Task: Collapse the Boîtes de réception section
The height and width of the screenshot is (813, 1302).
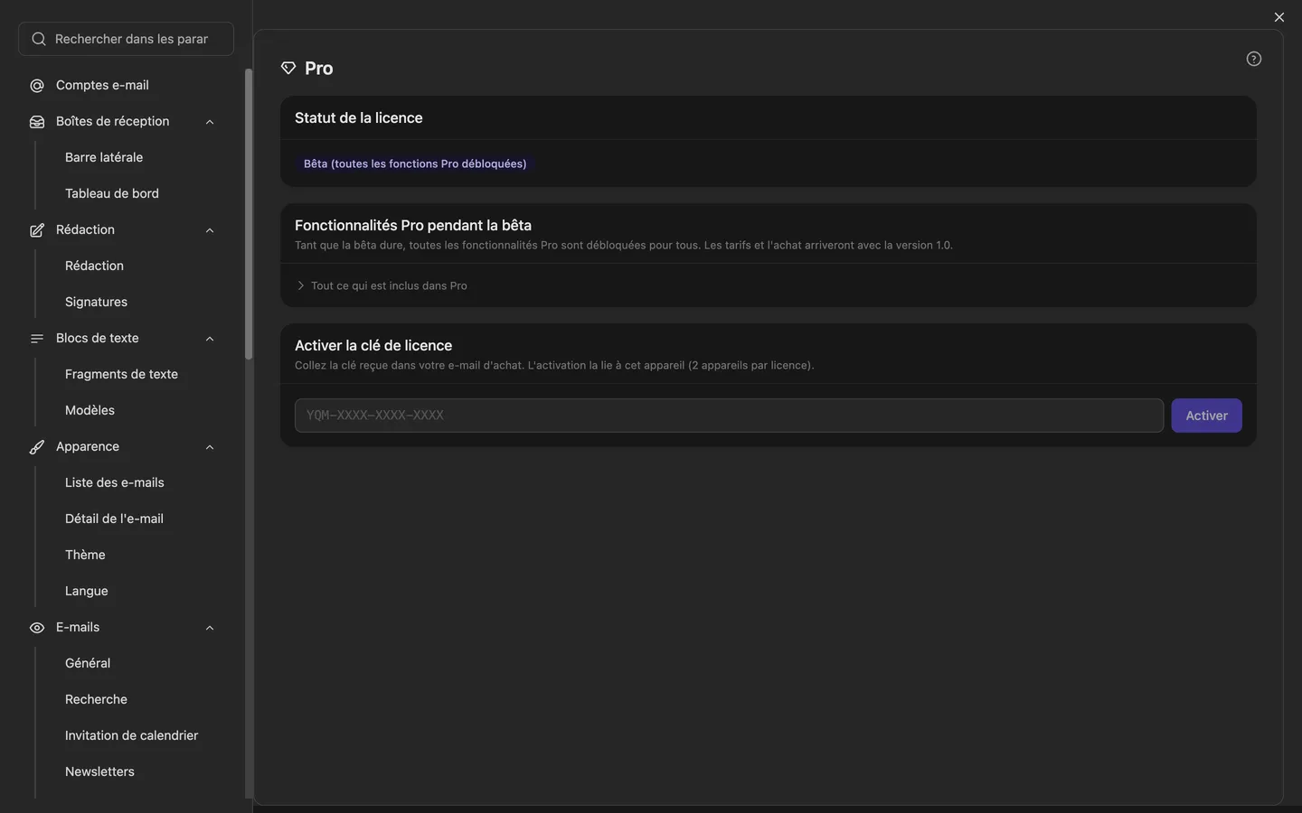Action: click(x=210, y=122)
